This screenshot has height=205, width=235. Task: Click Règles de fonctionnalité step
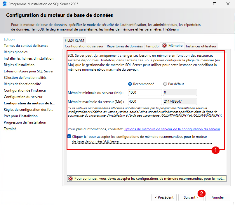pyautogui.click(x=22, y=84)
